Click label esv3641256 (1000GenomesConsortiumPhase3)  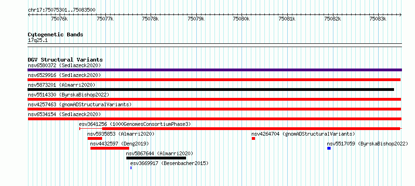[135, 124]
